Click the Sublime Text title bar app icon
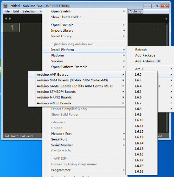 pyautogui.click(x=5, y=6)
